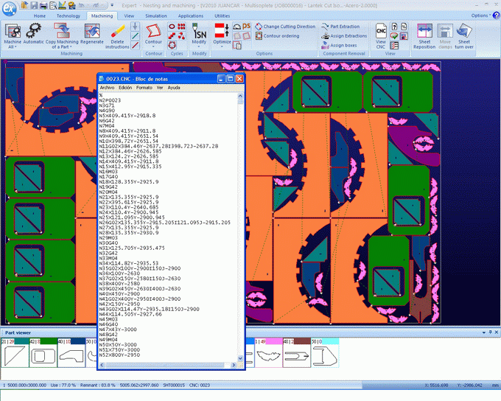The image size is (501, 401).
Task: Open the Formato menu in Notepad
Action: pyautogui.click(x=144, y=87)
